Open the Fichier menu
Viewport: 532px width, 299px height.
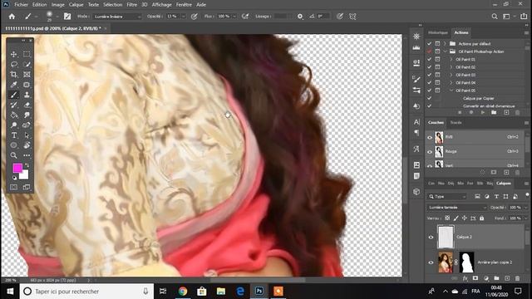pyautogui.click(x=21, y=5)
